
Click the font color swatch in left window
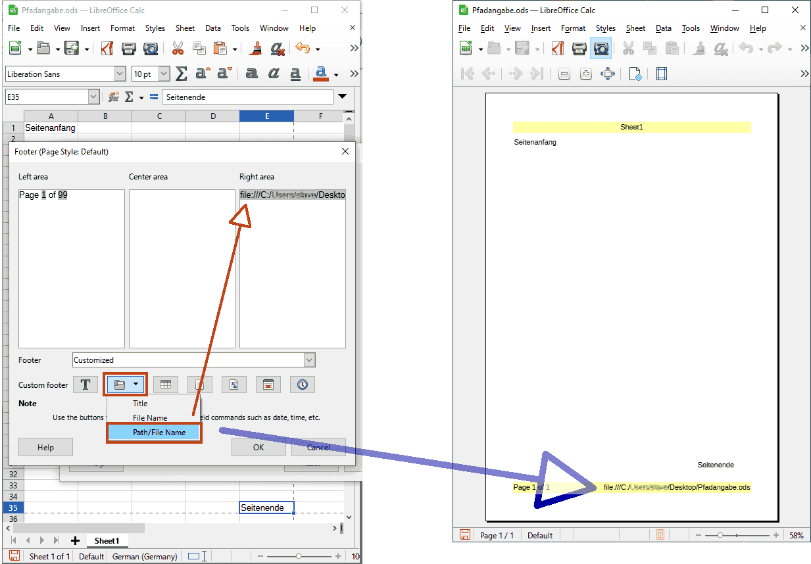tap(322, 74)
